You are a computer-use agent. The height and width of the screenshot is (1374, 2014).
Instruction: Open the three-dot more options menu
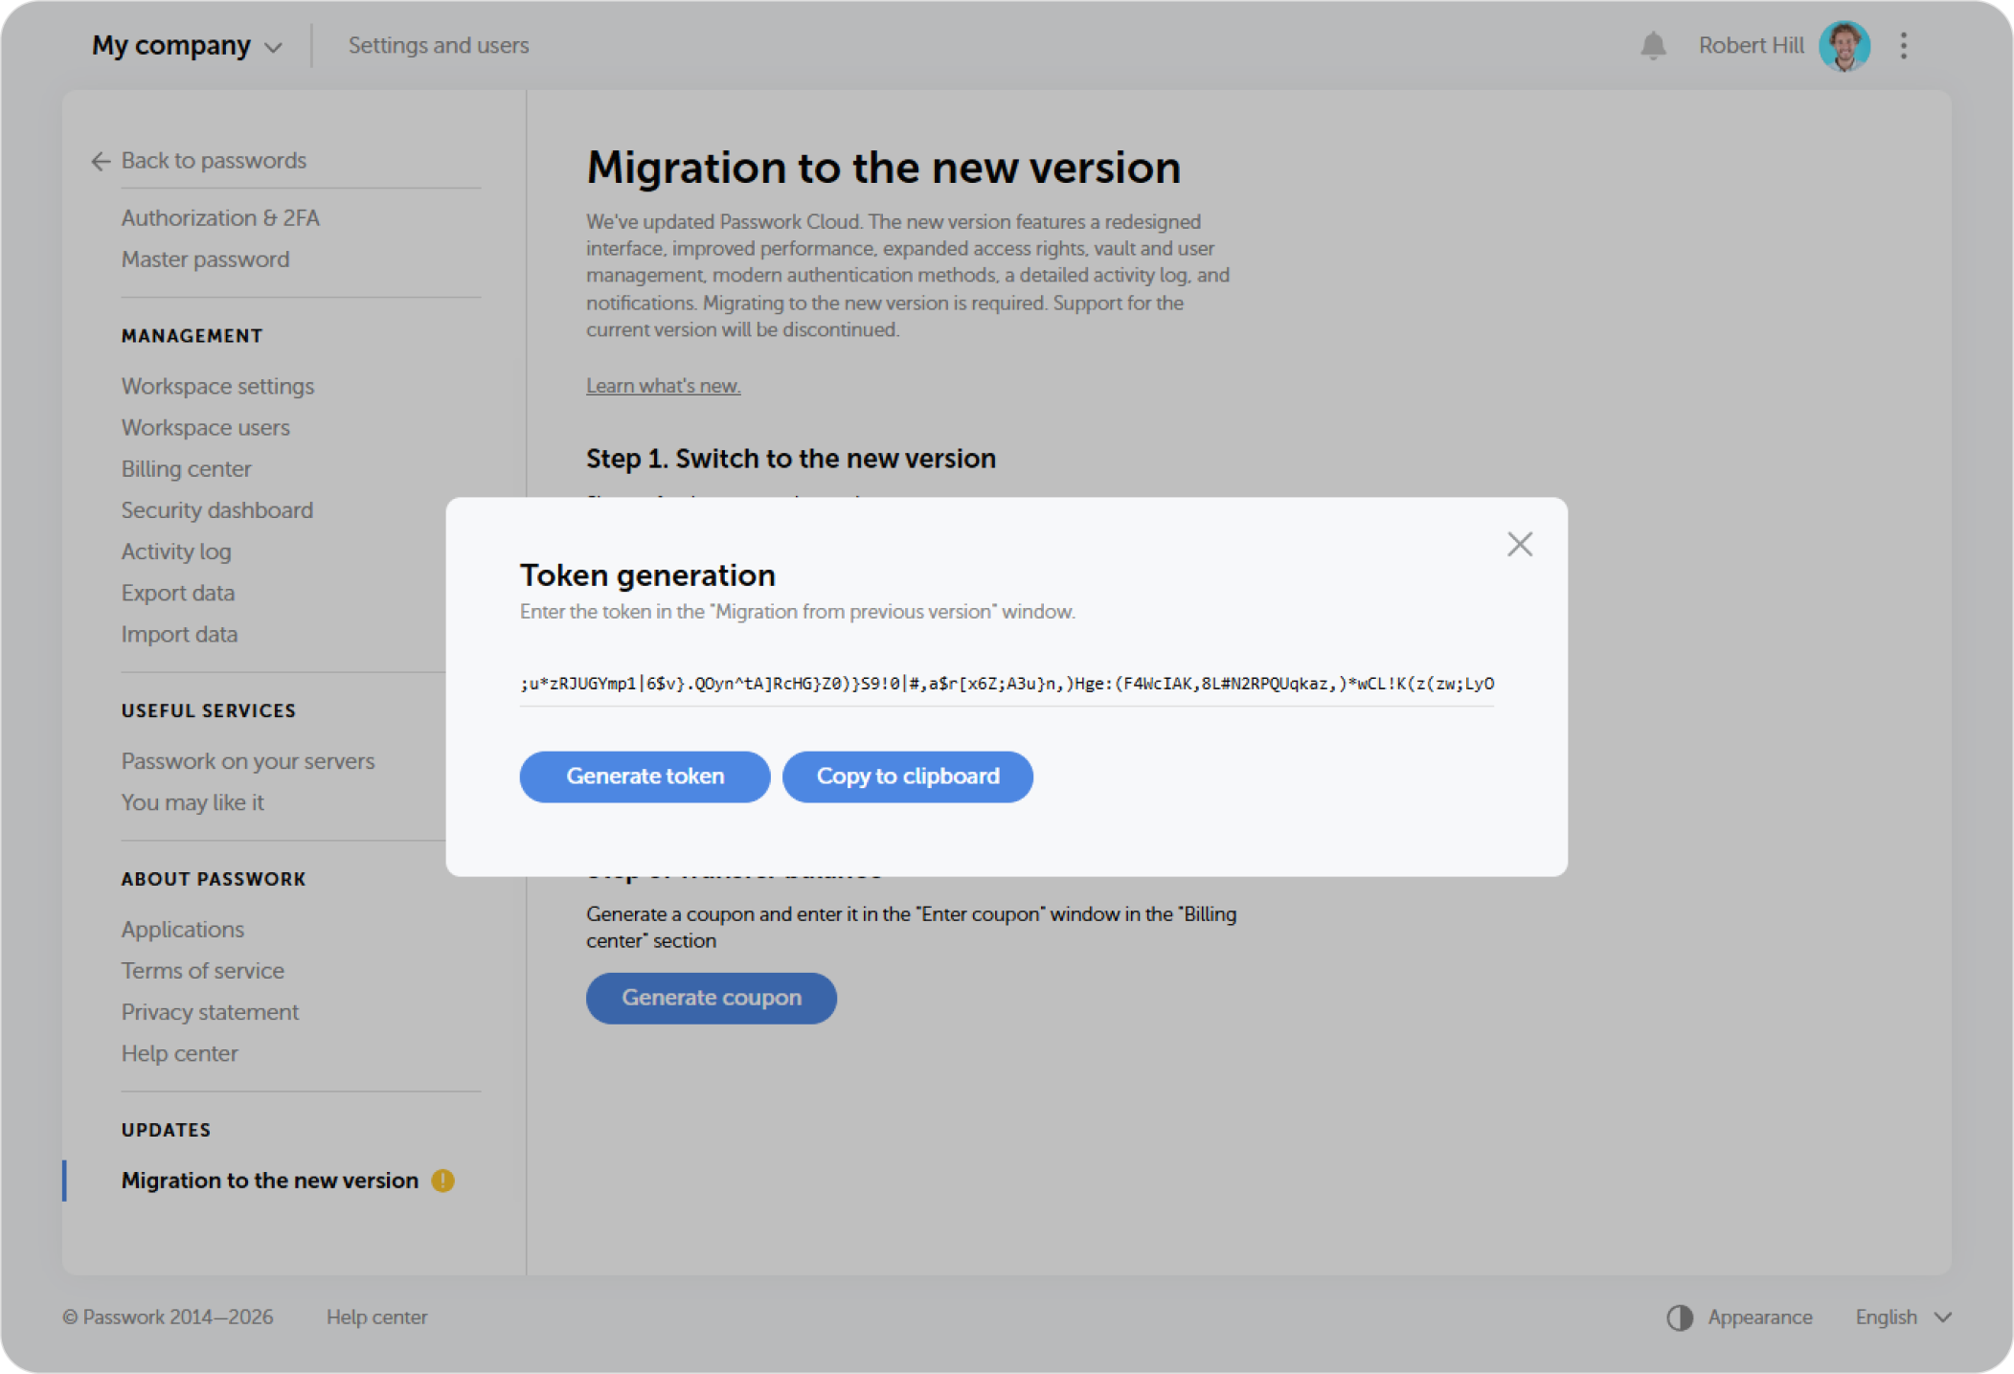pos(1903,45)
